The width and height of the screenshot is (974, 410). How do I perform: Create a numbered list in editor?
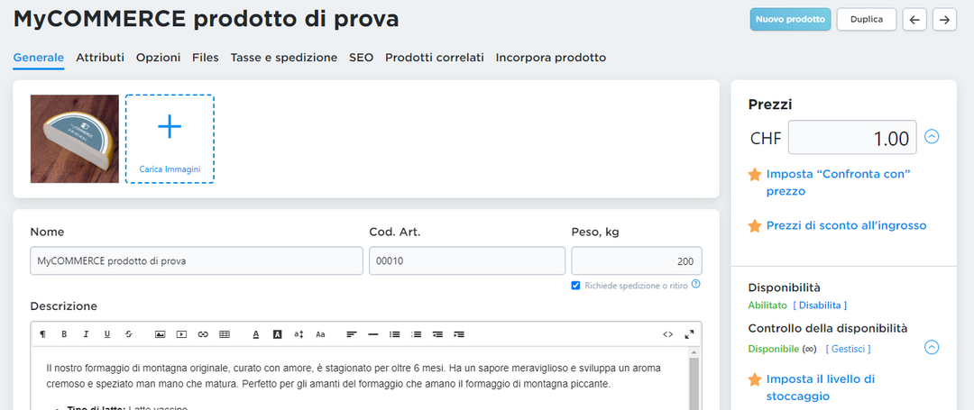point(416,334)
